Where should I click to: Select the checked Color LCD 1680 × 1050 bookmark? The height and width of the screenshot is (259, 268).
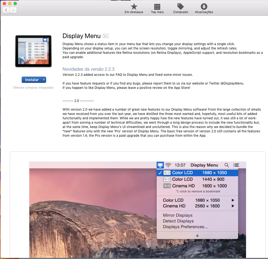(197, 173)
